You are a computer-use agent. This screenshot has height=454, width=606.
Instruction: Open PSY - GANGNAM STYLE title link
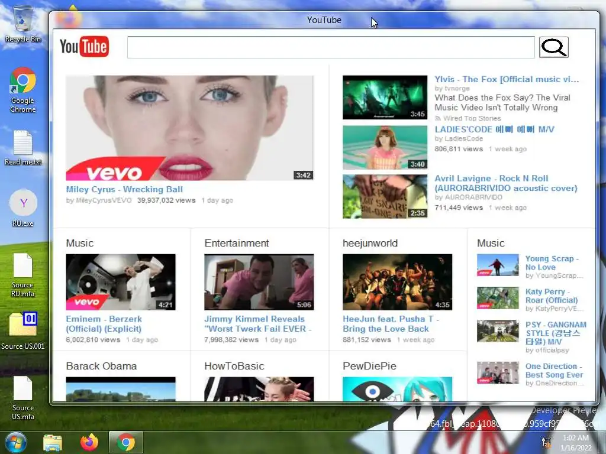click(556, 333)
